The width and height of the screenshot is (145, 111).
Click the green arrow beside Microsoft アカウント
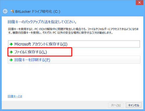pos(11,44)
